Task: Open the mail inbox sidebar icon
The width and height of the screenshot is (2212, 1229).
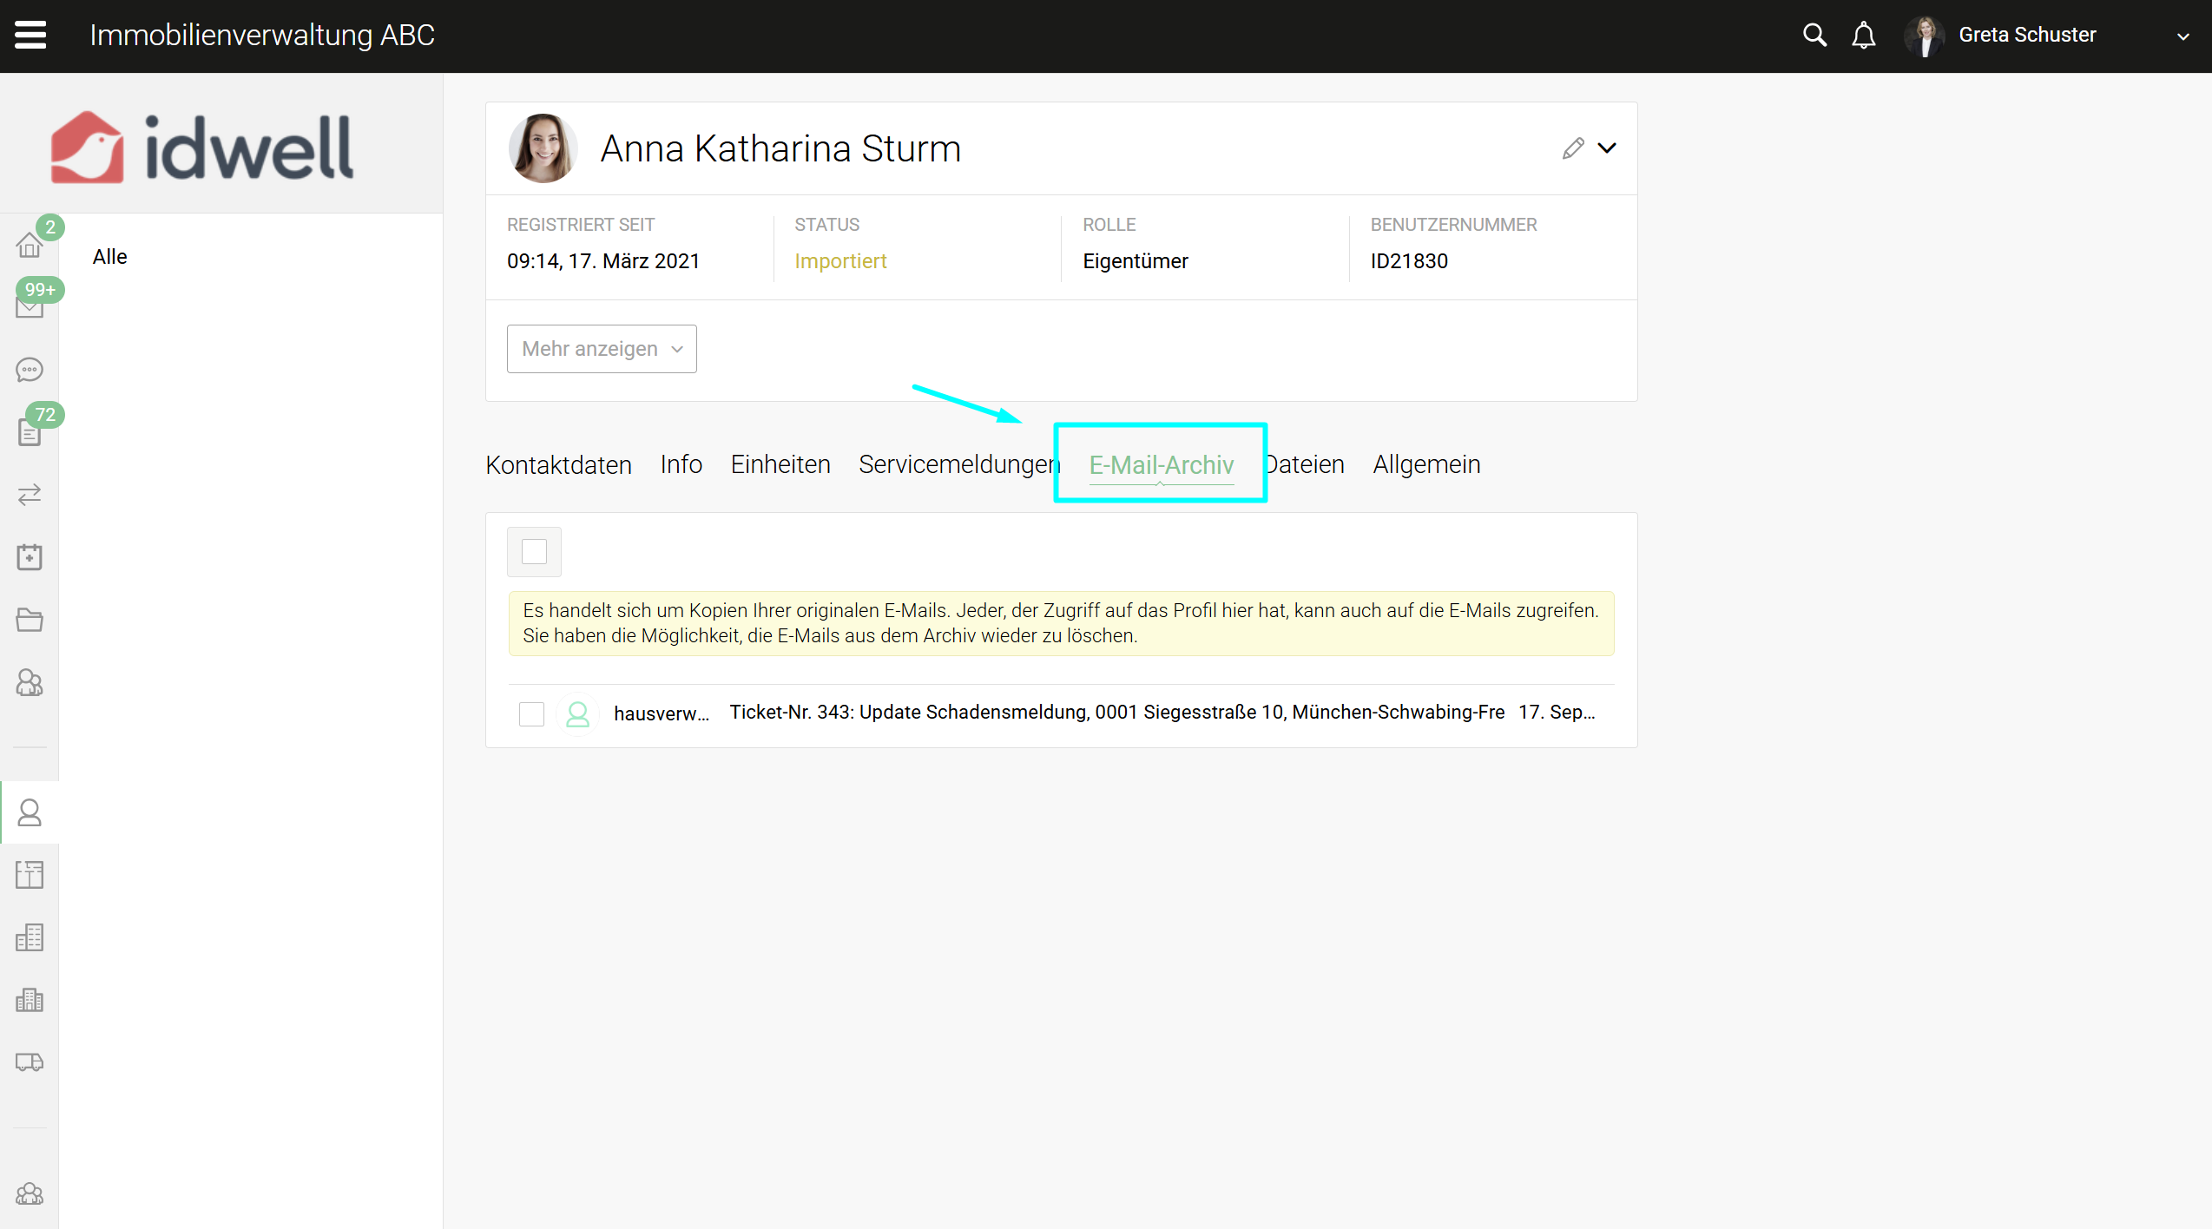Action: (x=30, y=306)
